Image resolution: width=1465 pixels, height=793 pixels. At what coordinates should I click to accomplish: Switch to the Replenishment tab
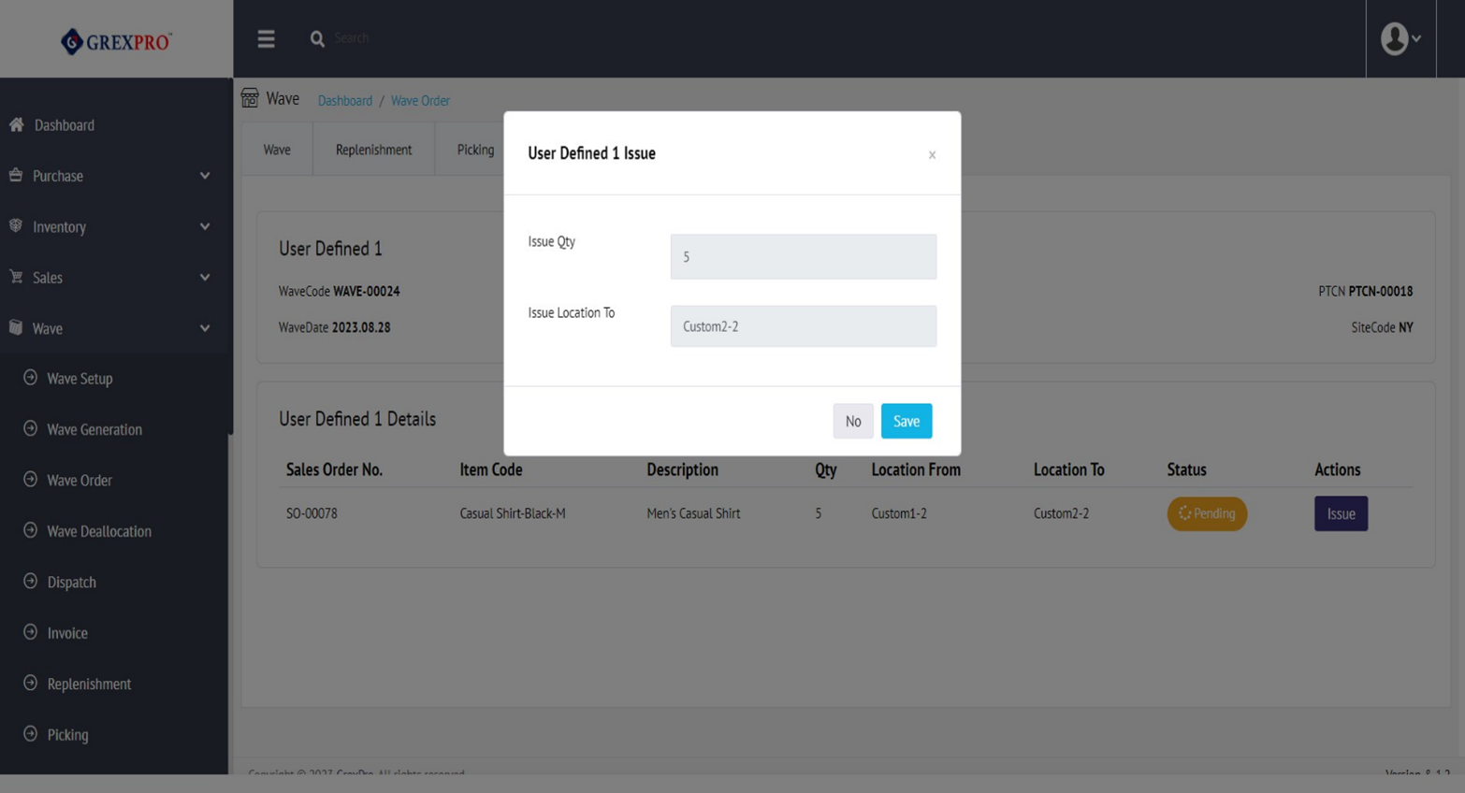[x=373, y=150]
